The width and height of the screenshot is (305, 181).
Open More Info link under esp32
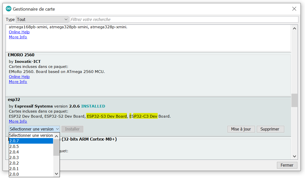click(x=18, y=121)
